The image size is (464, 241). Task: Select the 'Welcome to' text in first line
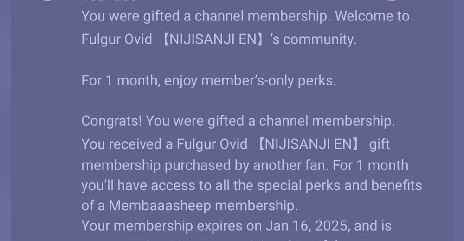pyautogui.click(x=372, y=16)
